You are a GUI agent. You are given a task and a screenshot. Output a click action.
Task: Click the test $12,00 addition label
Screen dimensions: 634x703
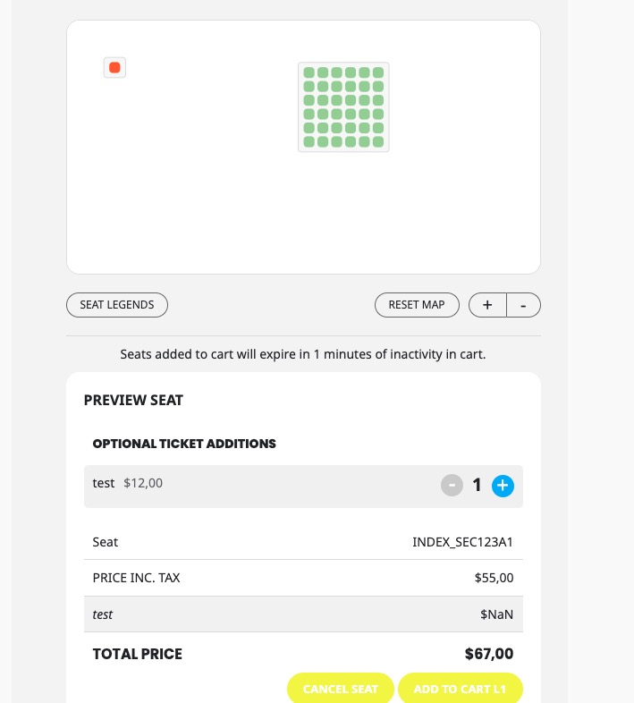127,483
